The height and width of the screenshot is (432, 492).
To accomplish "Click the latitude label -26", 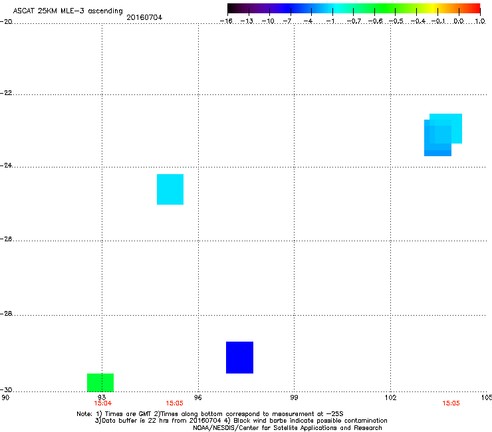I will coord(6,239).
